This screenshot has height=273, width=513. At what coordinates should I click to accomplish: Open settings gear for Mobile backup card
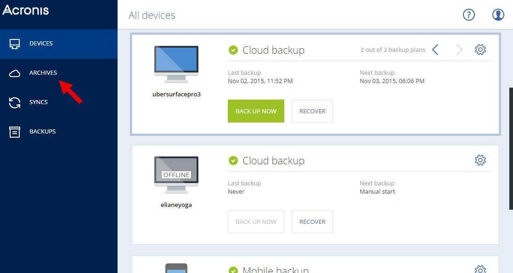[x=480, y=269]
